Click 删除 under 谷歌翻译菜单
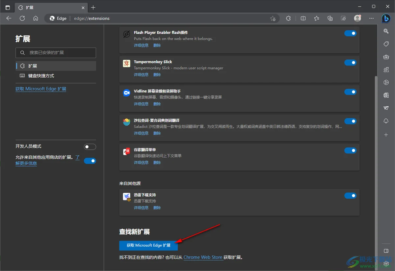The image size is (395, 271). click(x=157, y=163)
